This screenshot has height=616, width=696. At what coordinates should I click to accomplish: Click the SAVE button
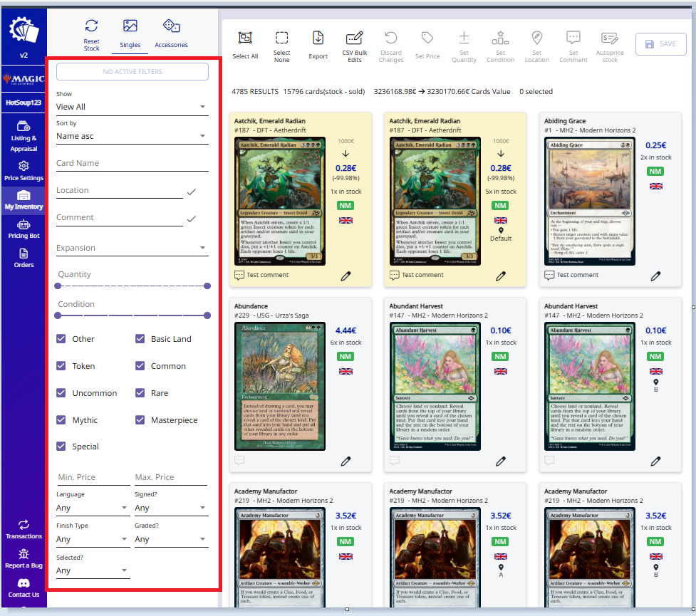pyautogui.click(x=660, y=44)
